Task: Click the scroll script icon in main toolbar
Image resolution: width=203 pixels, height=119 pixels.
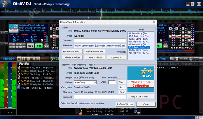Action: point(177,59)
